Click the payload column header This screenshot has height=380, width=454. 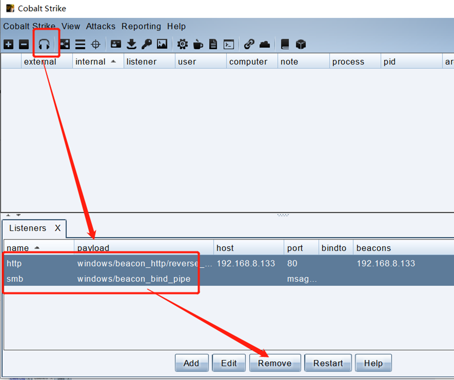pyautogui.click(x=144, y=247)
